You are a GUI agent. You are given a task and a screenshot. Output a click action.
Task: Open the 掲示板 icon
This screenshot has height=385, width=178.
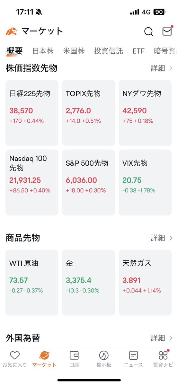(x=104, y=355)
